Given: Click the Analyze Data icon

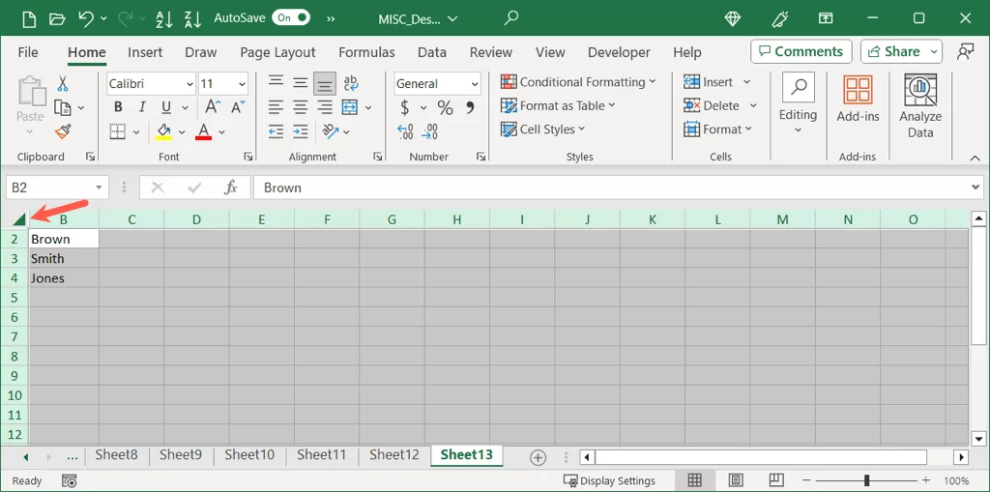Looking at the screenshot, I should click(919, 105).
